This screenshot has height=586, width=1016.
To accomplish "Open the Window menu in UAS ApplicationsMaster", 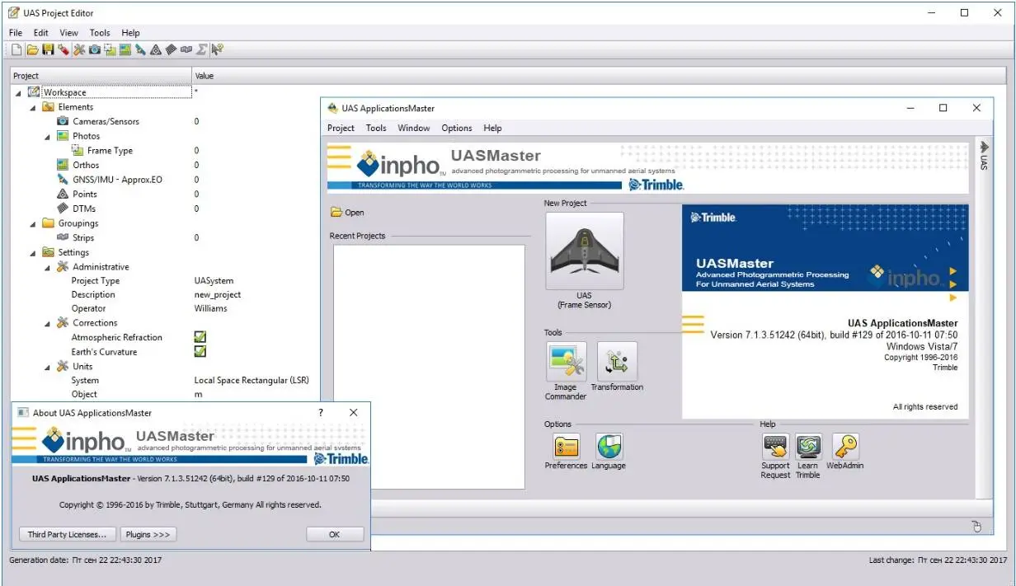I will (x=414, y=128).
